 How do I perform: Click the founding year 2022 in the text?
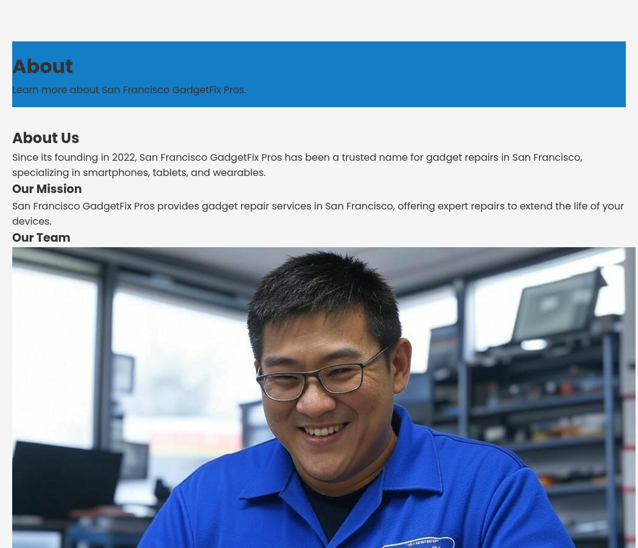pyautogui.click(x=124, y=157)
